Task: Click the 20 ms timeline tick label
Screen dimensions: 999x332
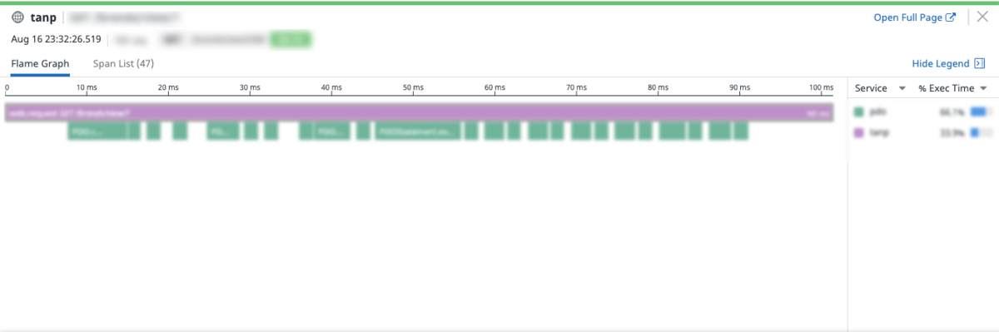Action: (x=167, y=87)
